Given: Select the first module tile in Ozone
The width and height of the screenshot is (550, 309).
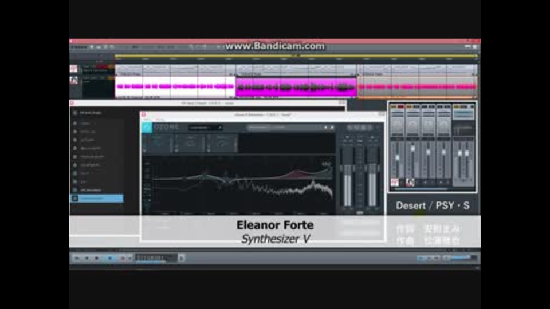Looking at the screenshot, I should [x=158, y=143].
